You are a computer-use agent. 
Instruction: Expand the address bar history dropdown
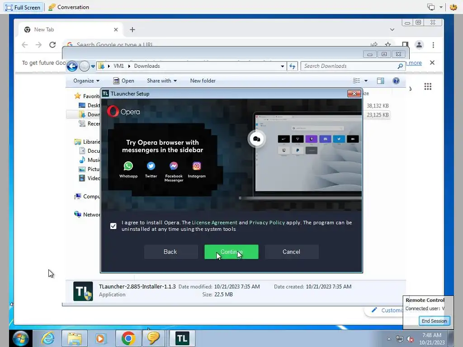pyautogui.click(x=282, y=66)
